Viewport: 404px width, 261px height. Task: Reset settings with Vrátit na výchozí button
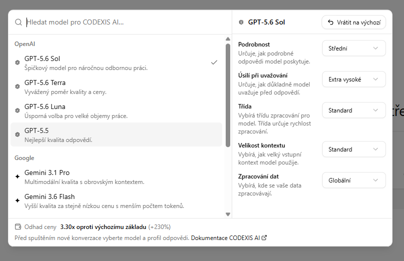[x=354, y=22]
